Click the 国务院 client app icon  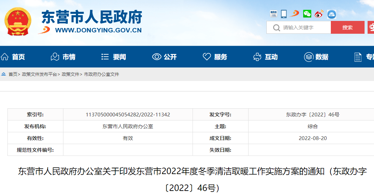coord(274,13)
